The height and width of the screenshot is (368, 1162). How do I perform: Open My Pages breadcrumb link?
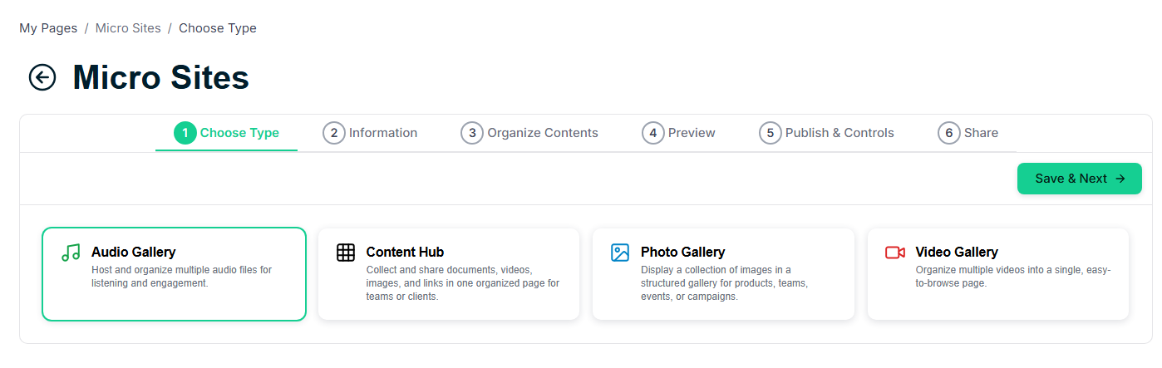[48, 28]
